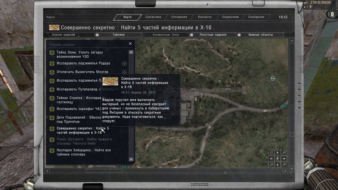Click target icon beside Исследовать подземелья Радара

(x=124, y=63)
